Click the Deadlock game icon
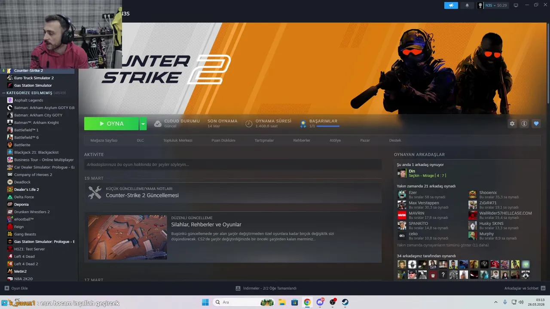 coord(10,182)
